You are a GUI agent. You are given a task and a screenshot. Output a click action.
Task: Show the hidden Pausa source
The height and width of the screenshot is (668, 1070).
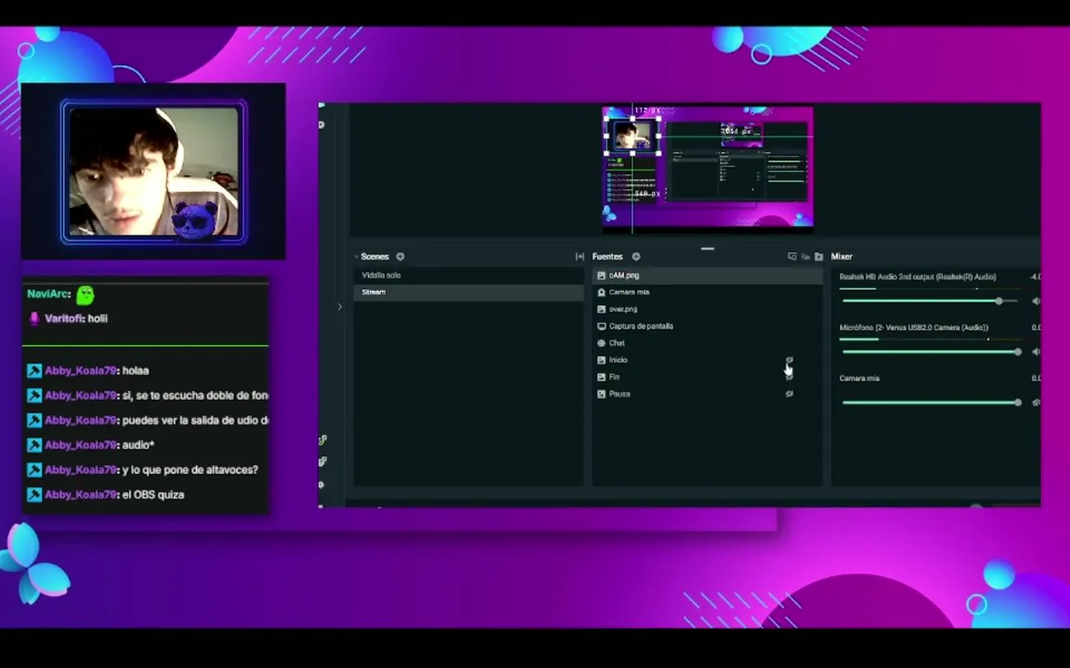[789, 394]
